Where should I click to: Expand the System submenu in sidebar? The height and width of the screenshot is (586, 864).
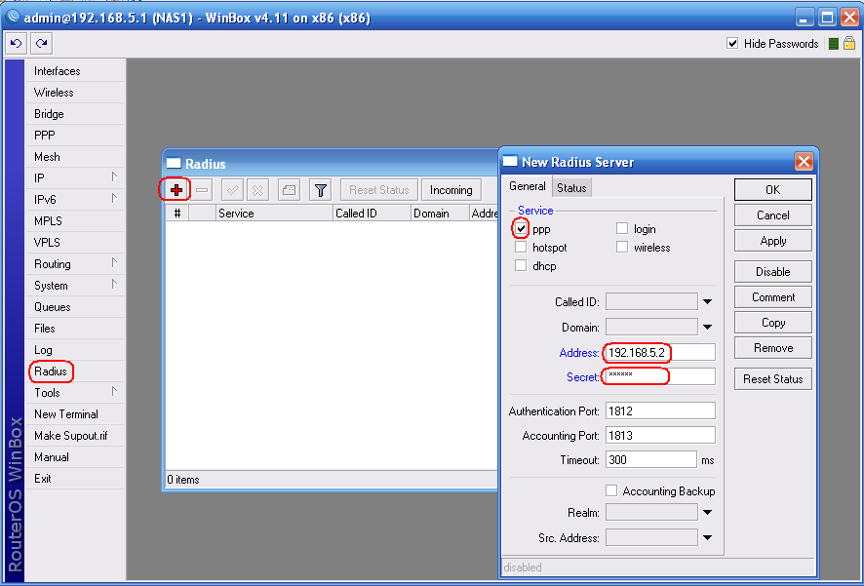(114, 285)
